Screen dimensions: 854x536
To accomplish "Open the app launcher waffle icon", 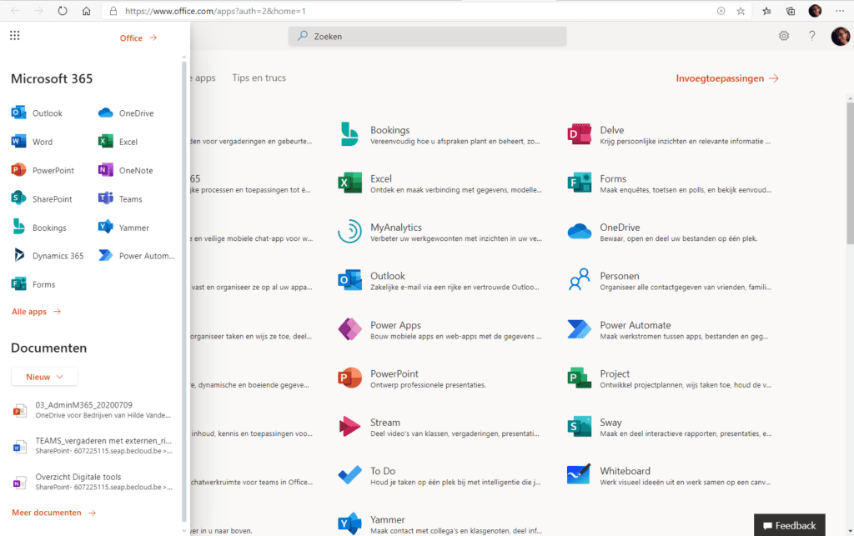I will tap(15, 35).
